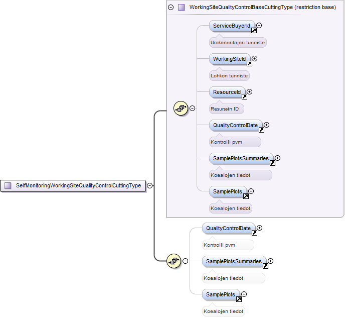Select QualityControlDate inside the restriction base box

pyautogui.click(x=235, y=126)
